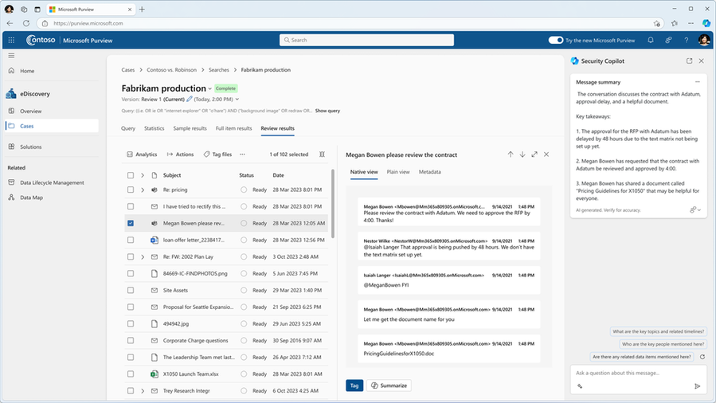Image resolution: width=716 pixels, height=403 pixels.
Task: Switch to the Statistics tab
Action: point(154,128)
